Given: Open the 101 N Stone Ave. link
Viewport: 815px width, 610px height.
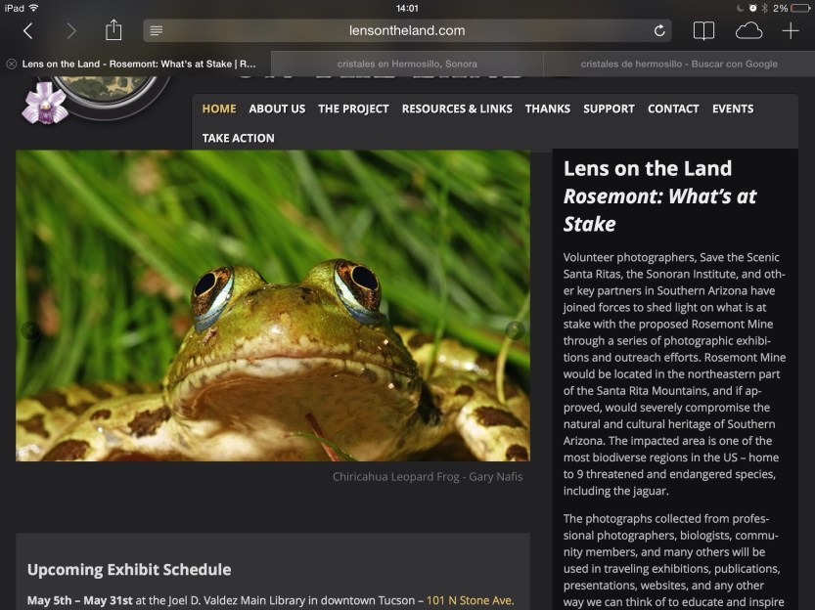Looking at the screenshot, I should click(470, 600).
